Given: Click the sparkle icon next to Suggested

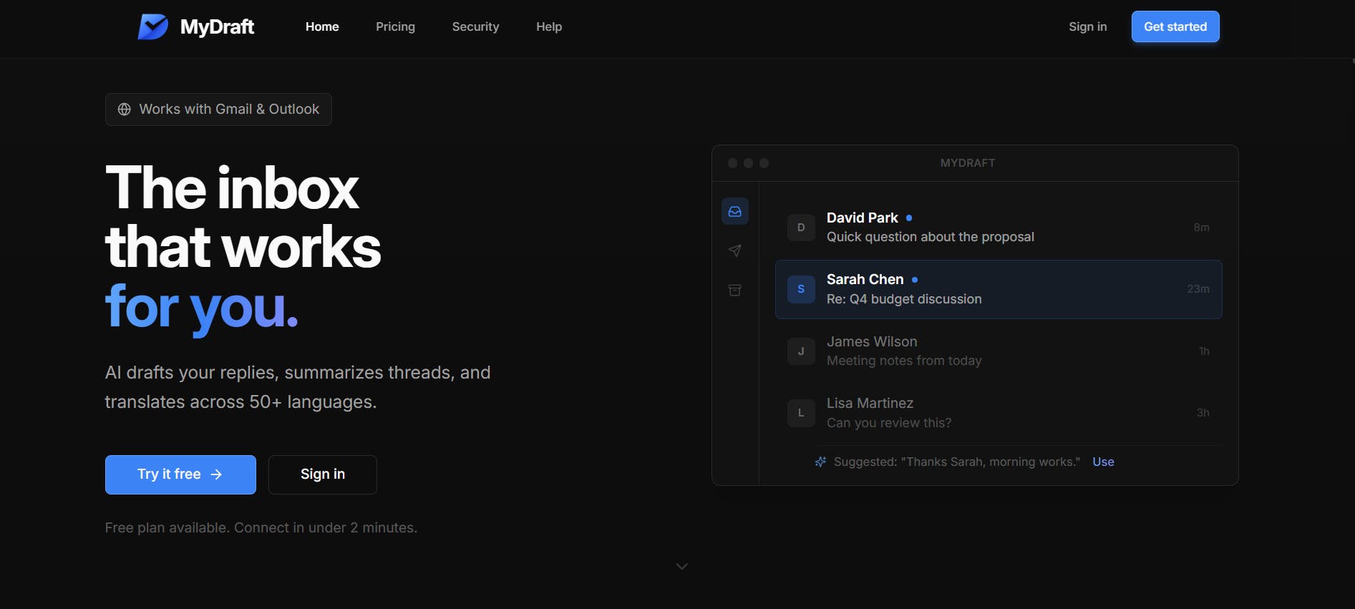Looking at the screenshot, I should pos(820,462).
